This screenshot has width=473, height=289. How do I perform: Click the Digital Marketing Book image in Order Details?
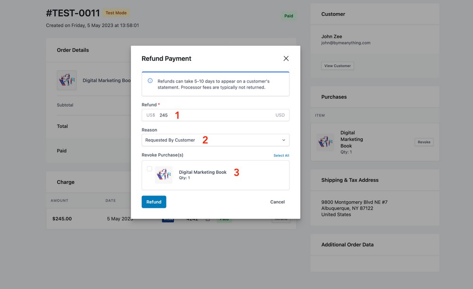click(67, 80)
